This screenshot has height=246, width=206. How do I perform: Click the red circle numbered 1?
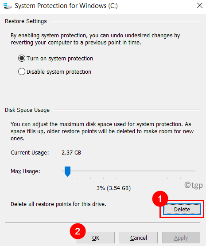tap(160, 199)
